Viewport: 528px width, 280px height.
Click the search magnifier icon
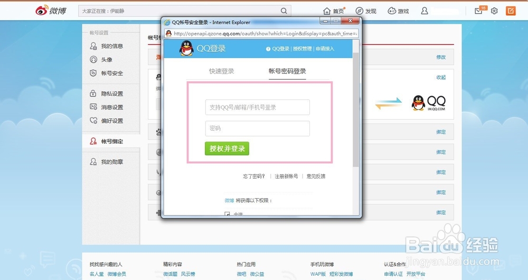tap(284, 11)
